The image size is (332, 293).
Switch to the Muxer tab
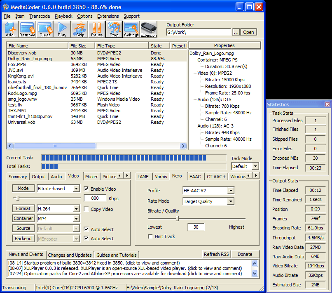[x=91, y=177]
